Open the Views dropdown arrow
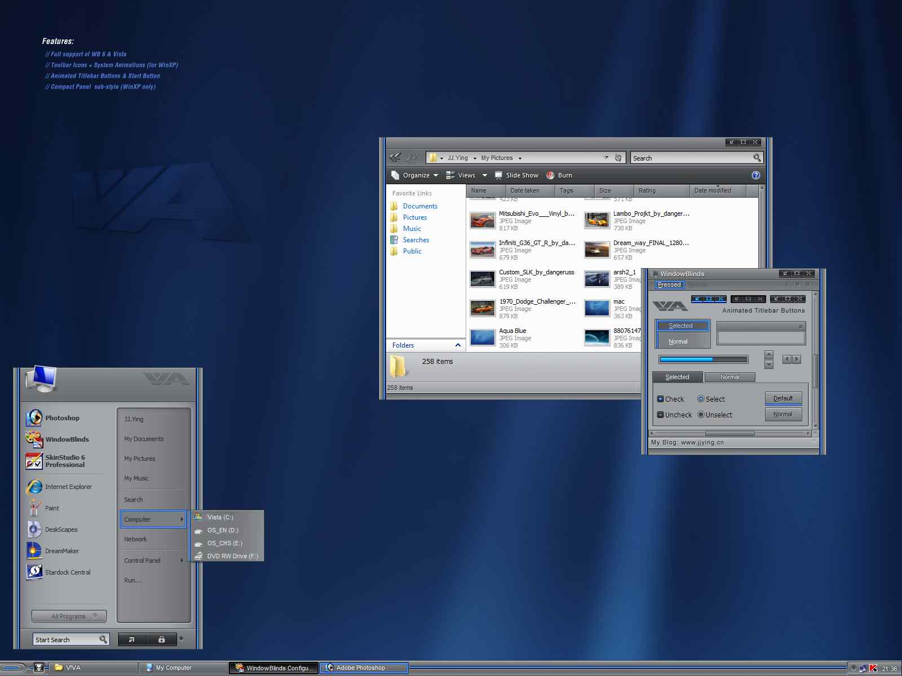902x676 pixels. [x=485, y=175]
